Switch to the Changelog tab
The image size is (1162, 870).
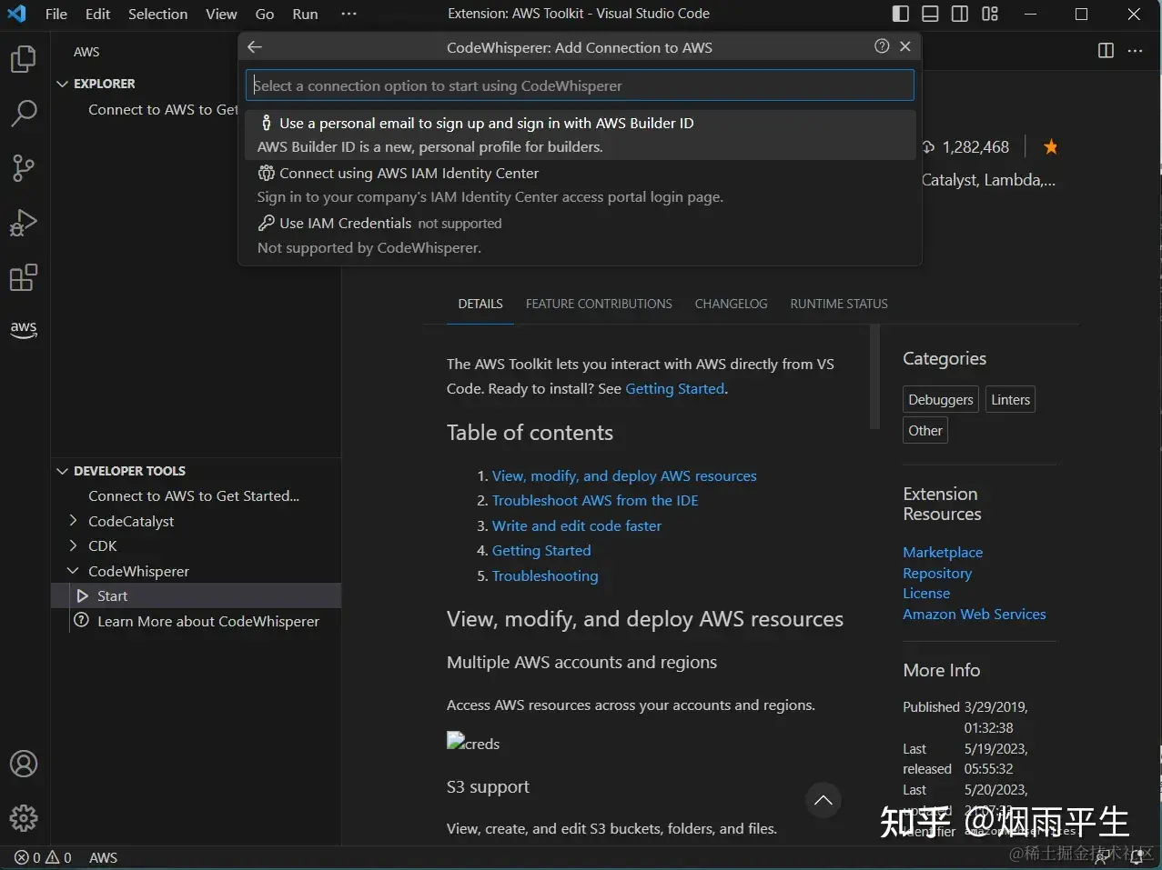(x=731, y=304)
